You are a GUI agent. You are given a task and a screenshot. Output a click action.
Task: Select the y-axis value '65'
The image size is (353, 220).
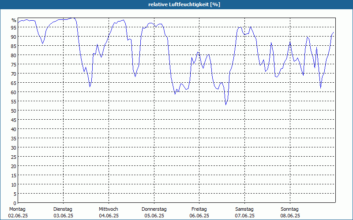tap(14, 83)
